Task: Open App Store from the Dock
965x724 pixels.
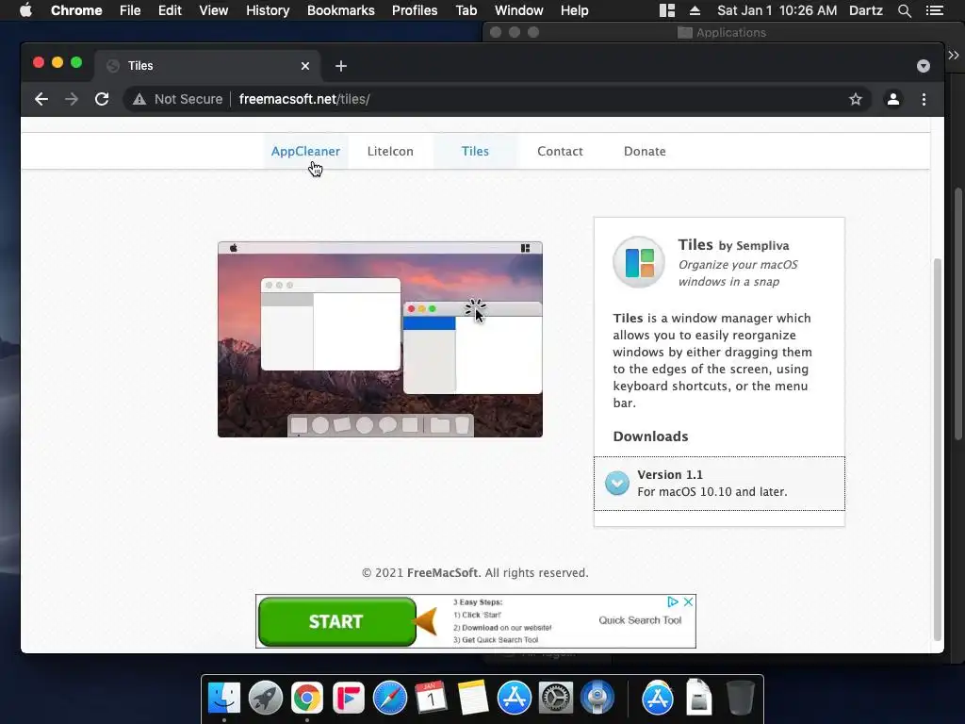Action: tap(514, 698)
